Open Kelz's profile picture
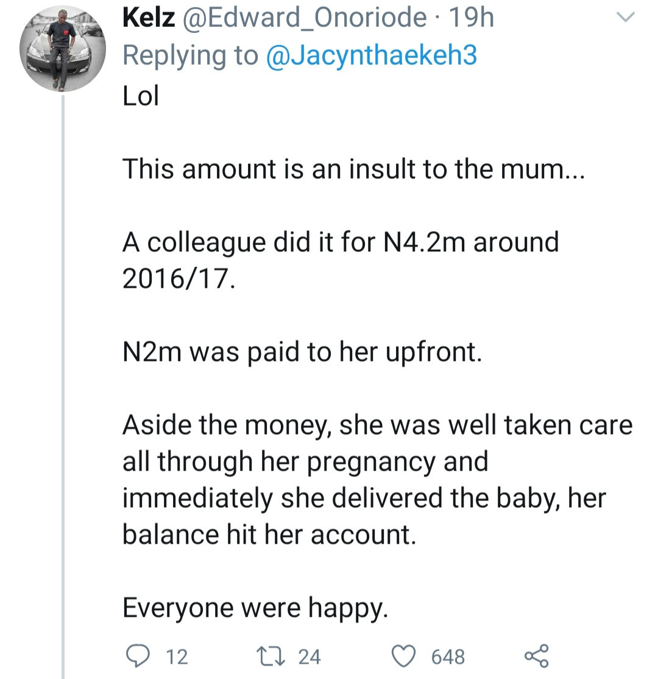 (x=62, y=49)
